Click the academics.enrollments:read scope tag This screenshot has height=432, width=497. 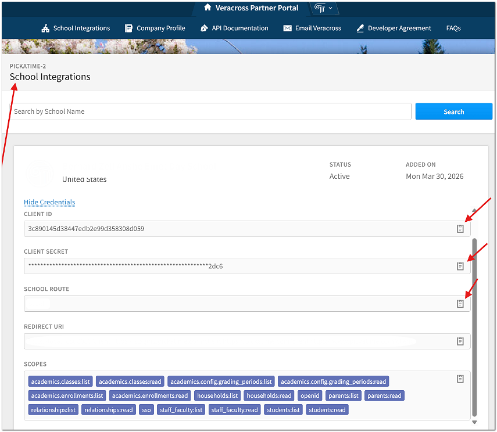[x=150, y=395]
